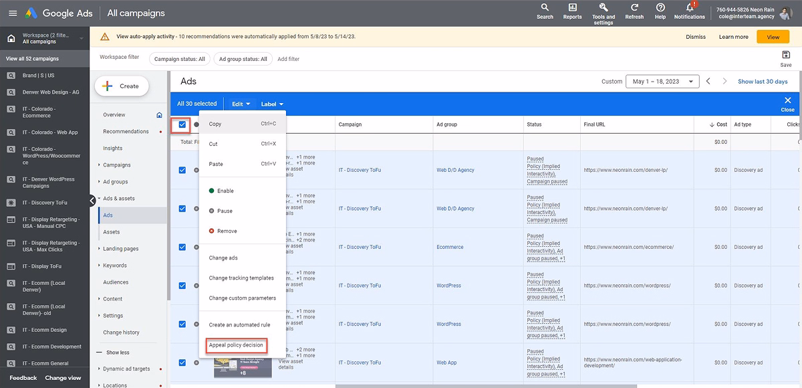Screen dimensions: 802x388
Task: Open the Notifications bell
Action: point(689,12)
